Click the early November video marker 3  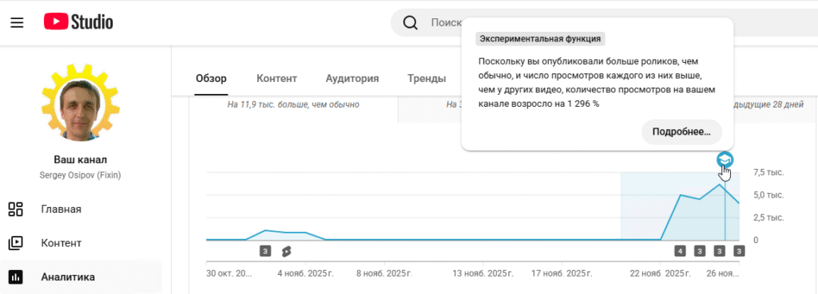pyautogui.click(x=265, y=252)
